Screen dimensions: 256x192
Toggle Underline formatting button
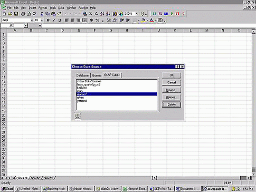60,21
